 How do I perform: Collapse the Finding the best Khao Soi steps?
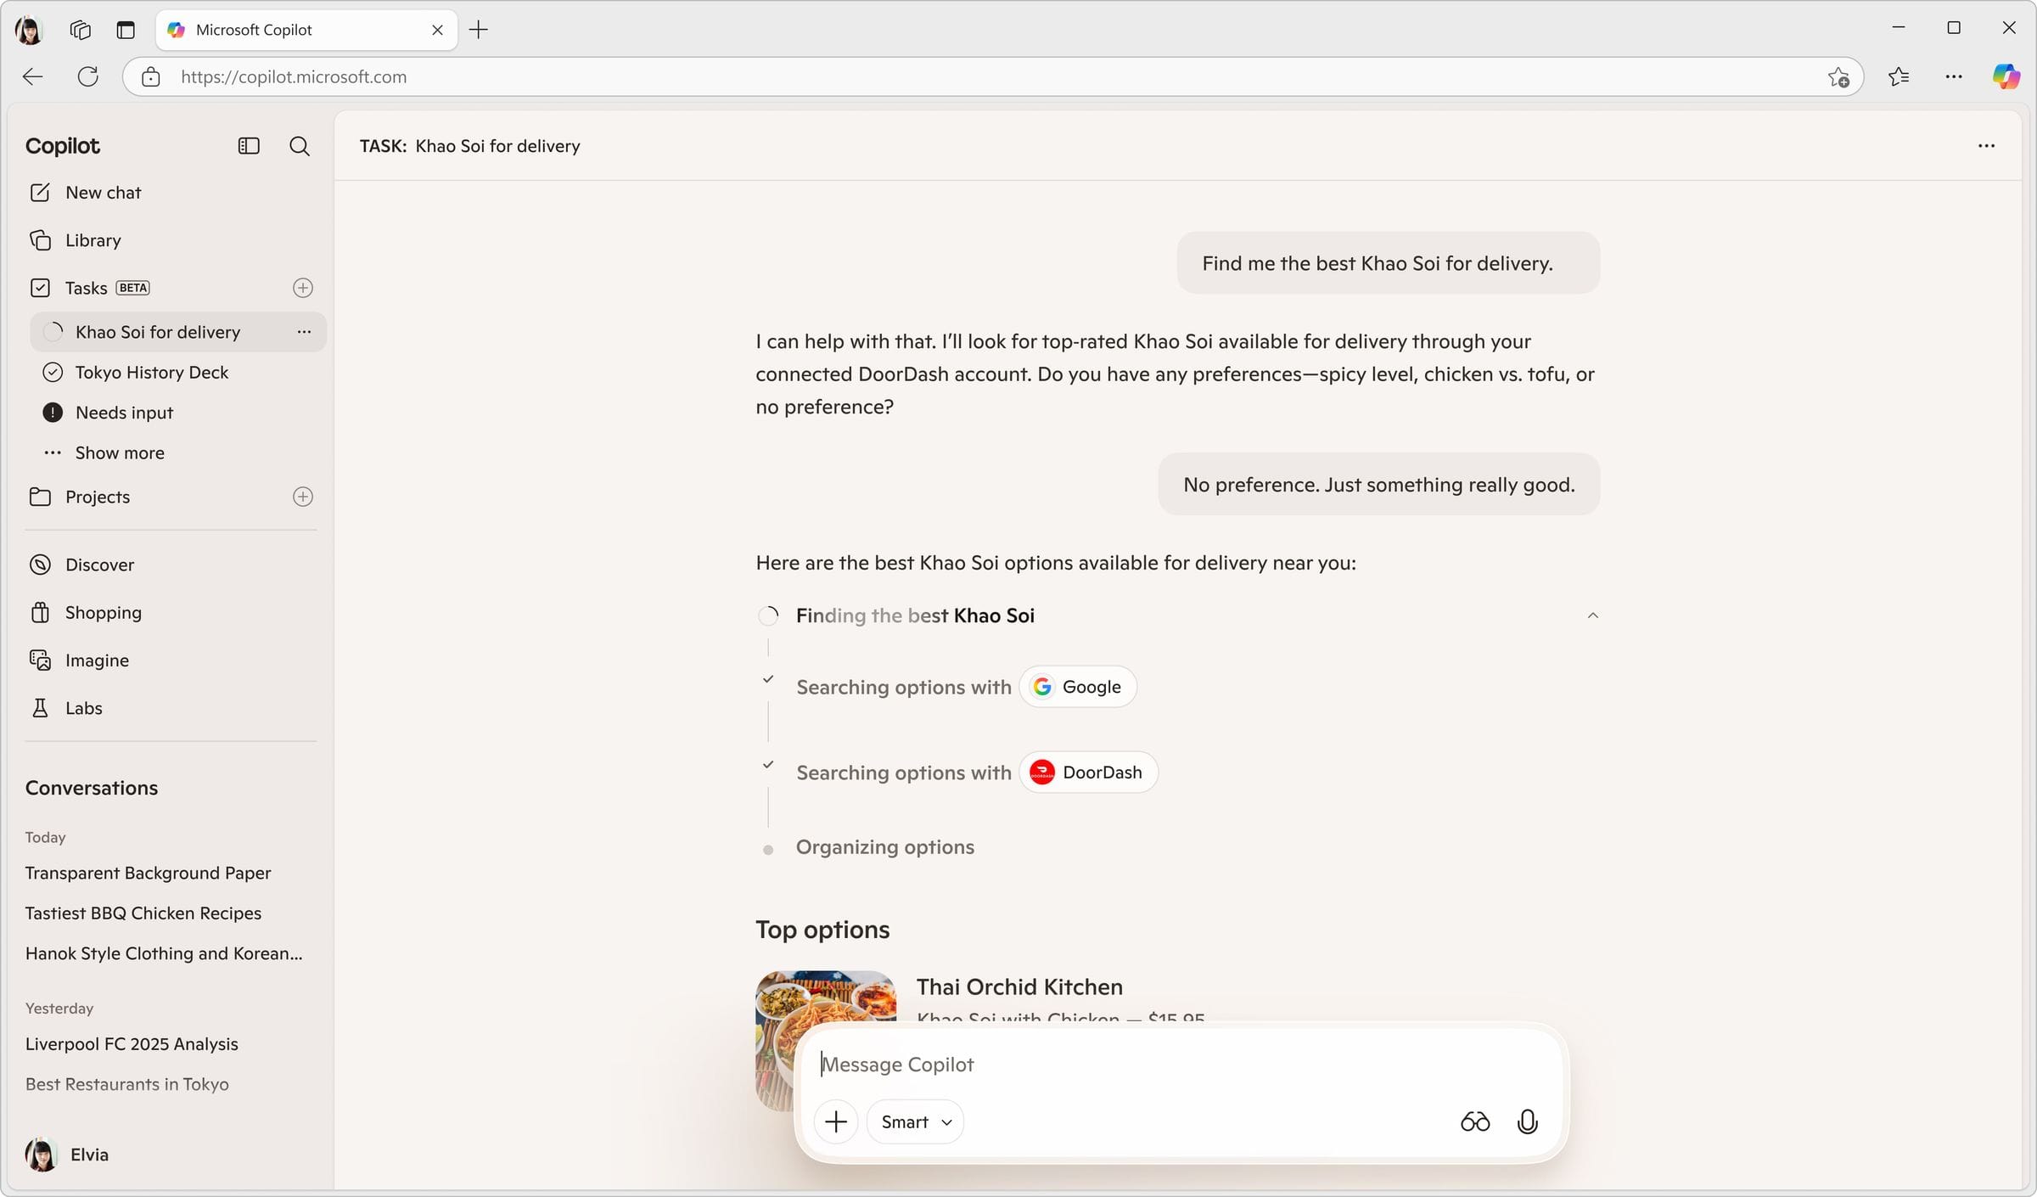point(1592,615)
